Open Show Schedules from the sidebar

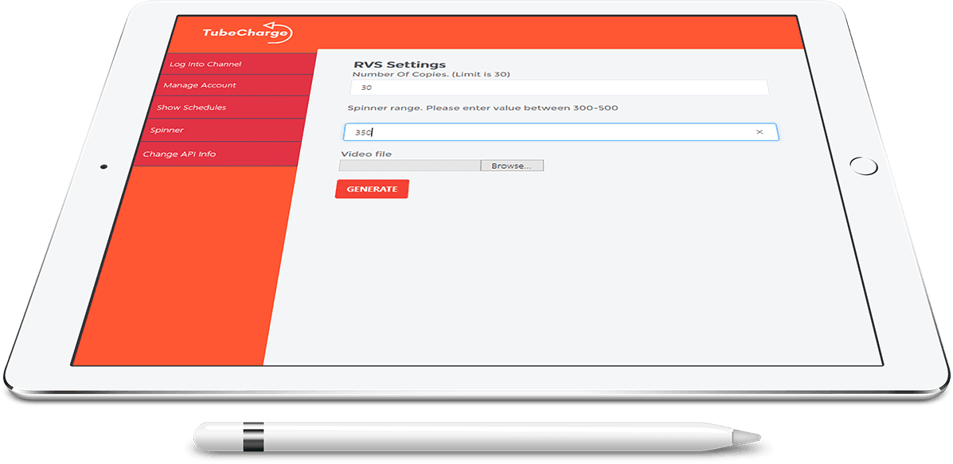(x=229, y=107)
